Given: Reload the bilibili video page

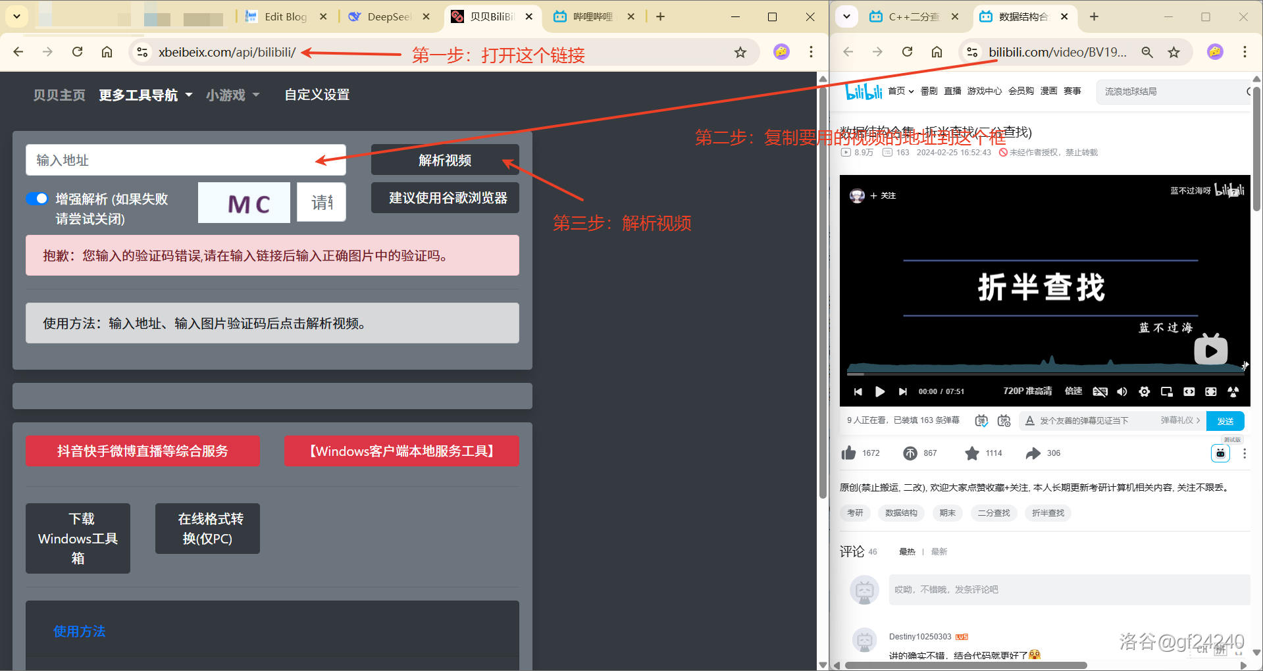Looking at the screenshot, I should click(907, 51).
